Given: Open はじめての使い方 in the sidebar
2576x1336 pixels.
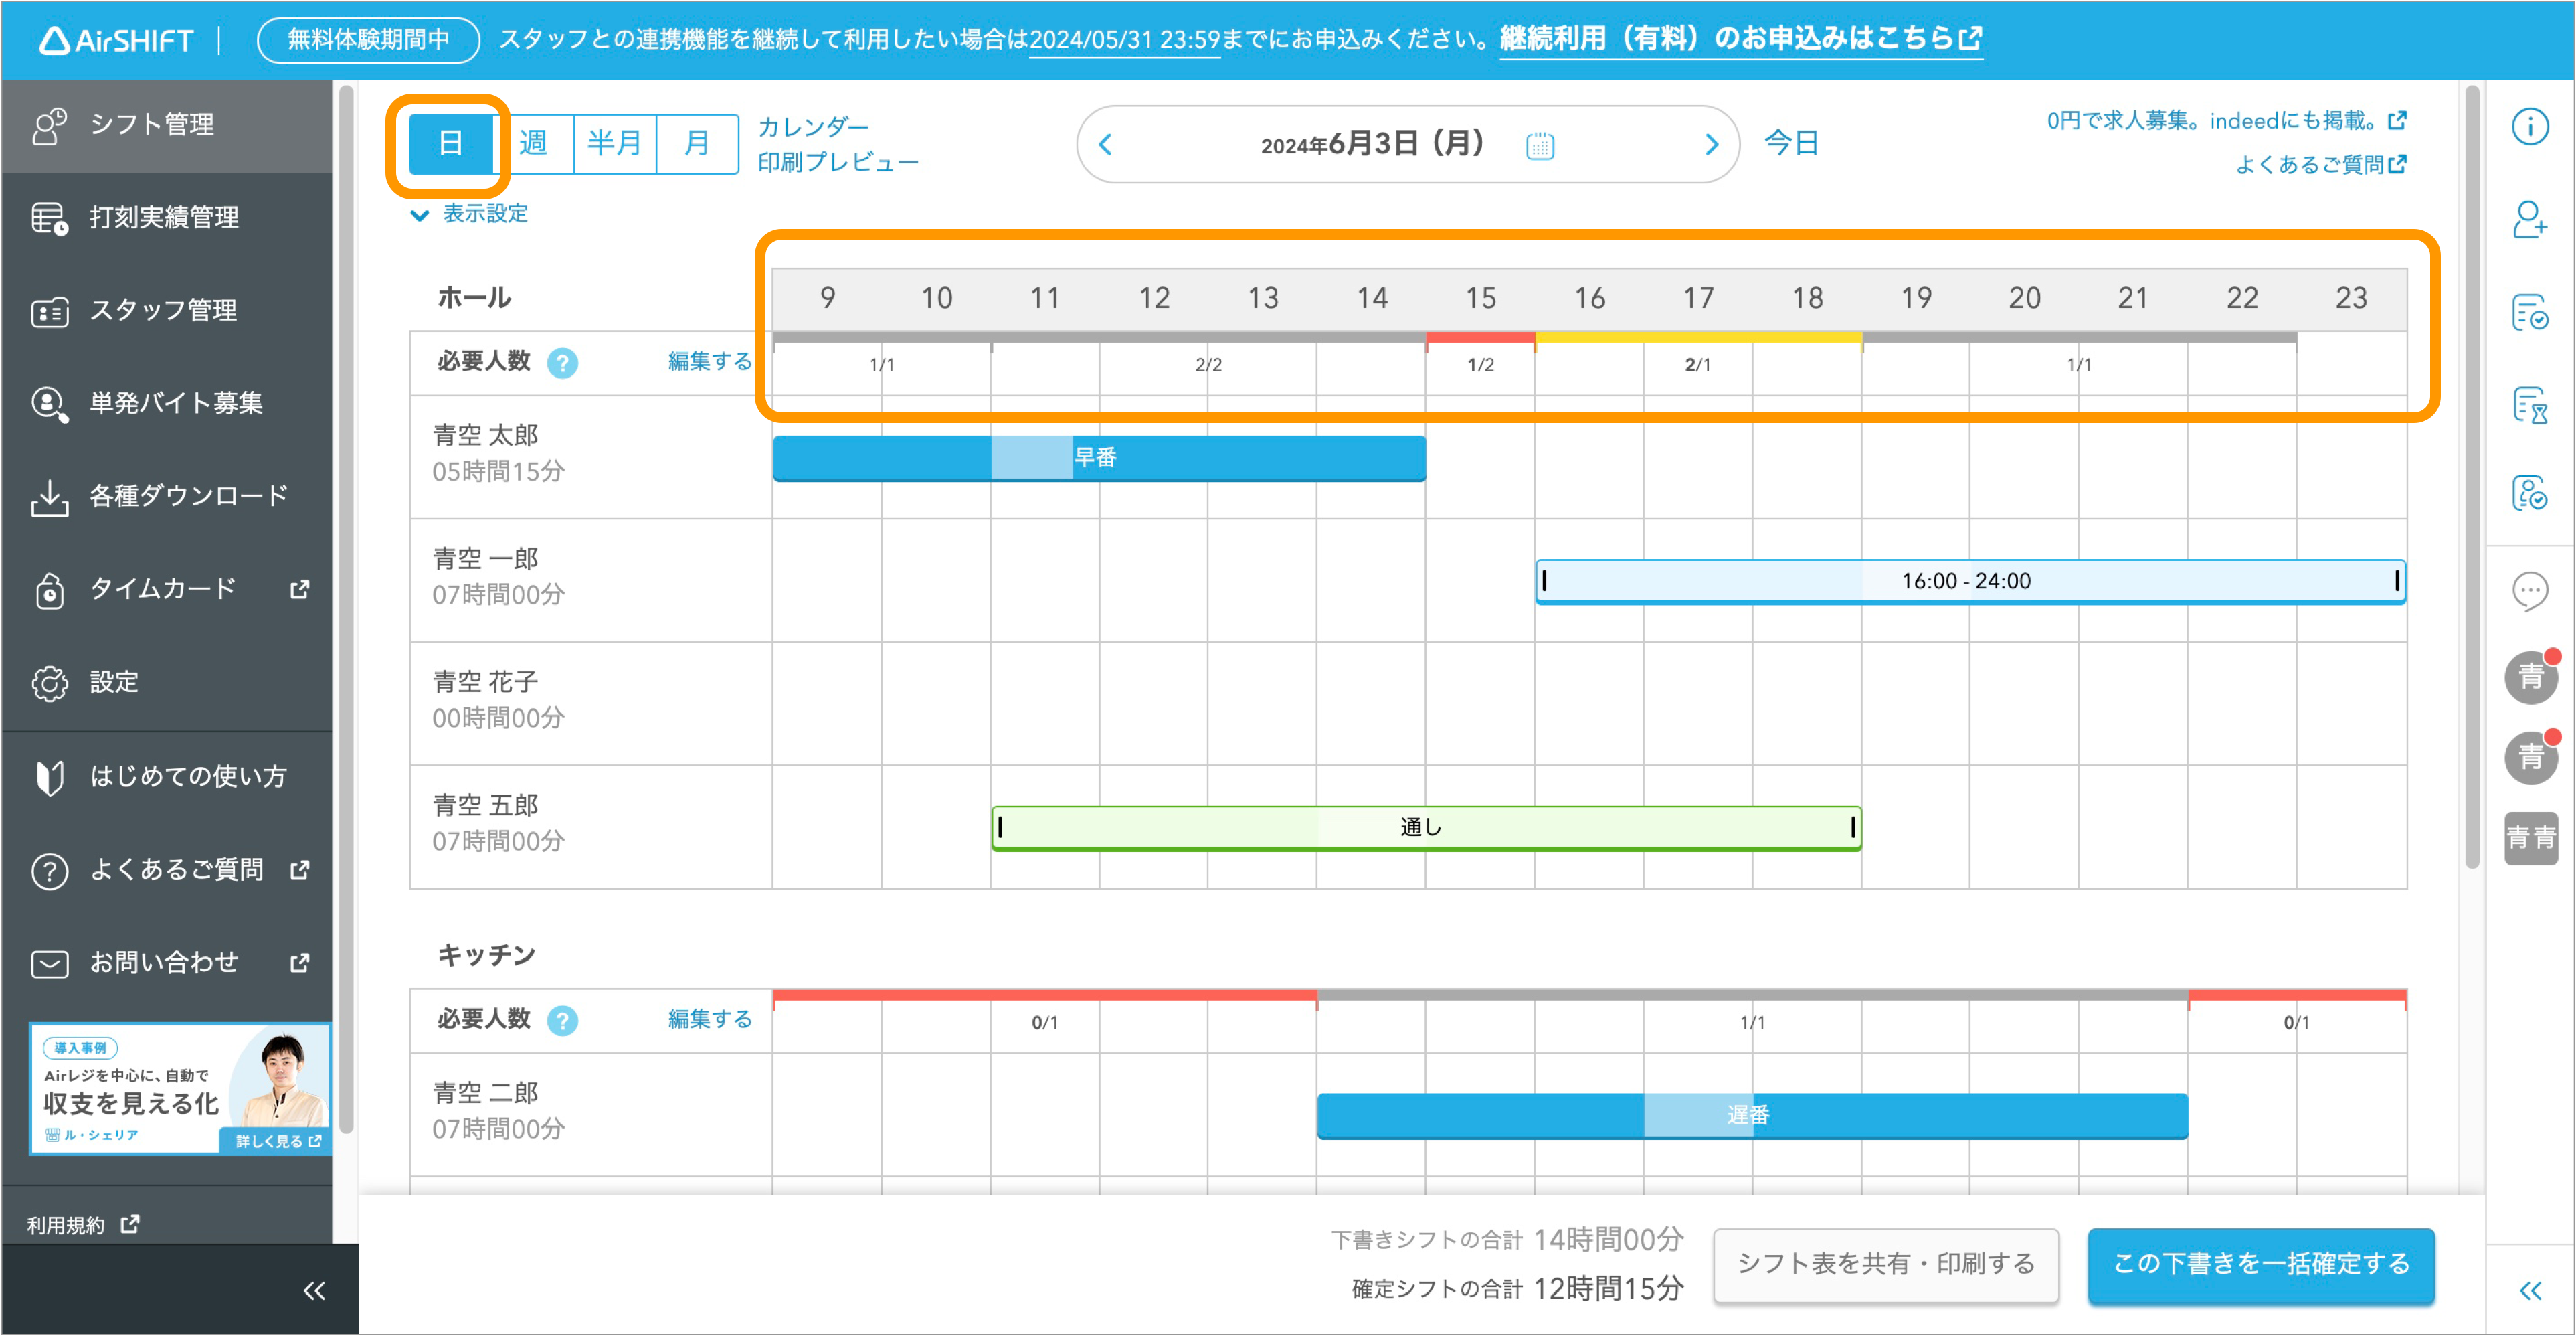Looking at the screenshot, I should pyautogui.click(x=166, y=777).
